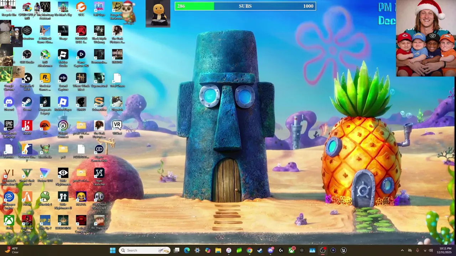Screen dimensions: 456x256
Task: Open Logitech G HUB from desktop
Action: coord(27,82)
